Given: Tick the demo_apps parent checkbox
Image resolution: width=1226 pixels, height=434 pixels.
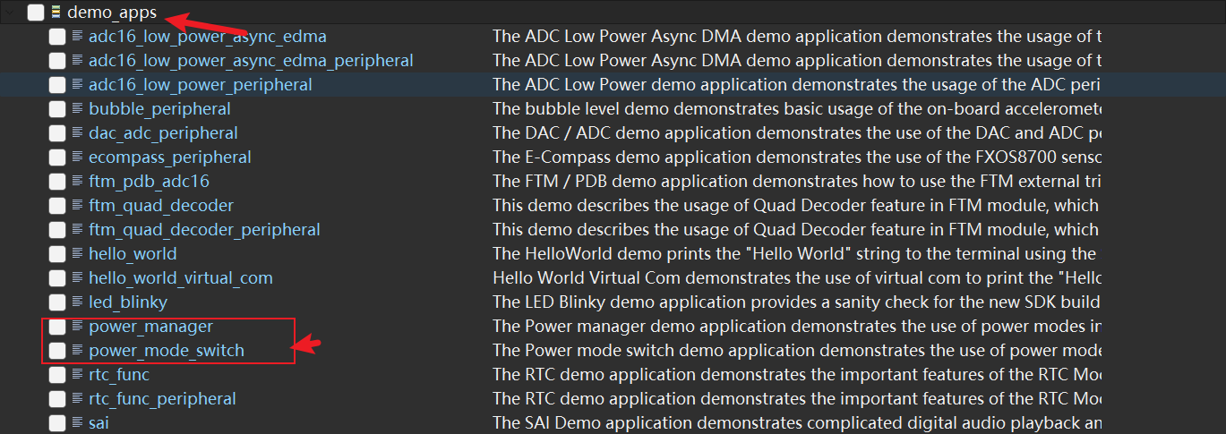Looking at the screenshot, I should (x=36, y=13).
